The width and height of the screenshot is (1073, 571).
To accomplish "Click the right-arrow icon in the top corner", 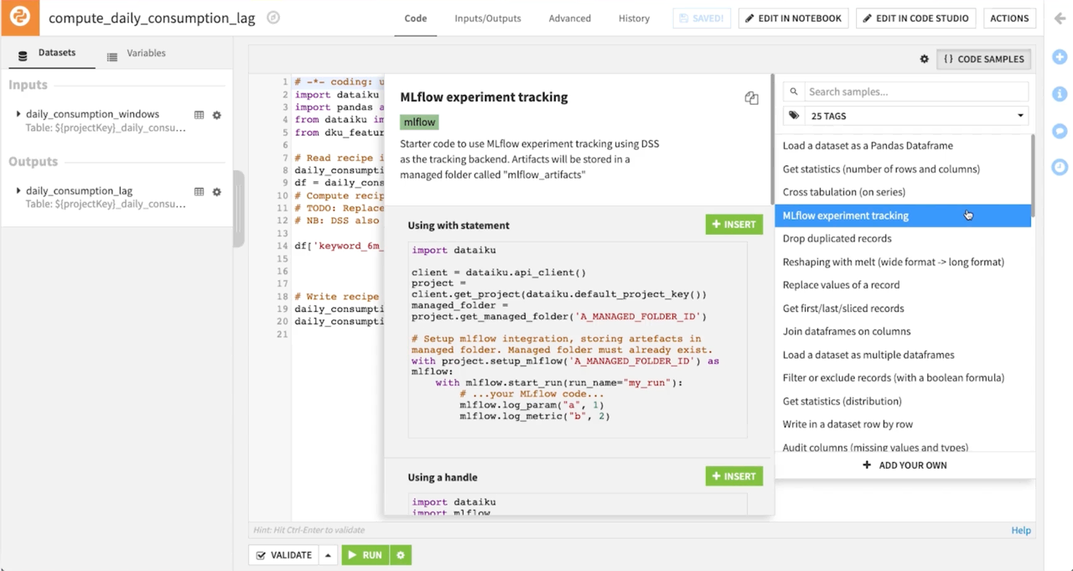I will click(1060, 18).
